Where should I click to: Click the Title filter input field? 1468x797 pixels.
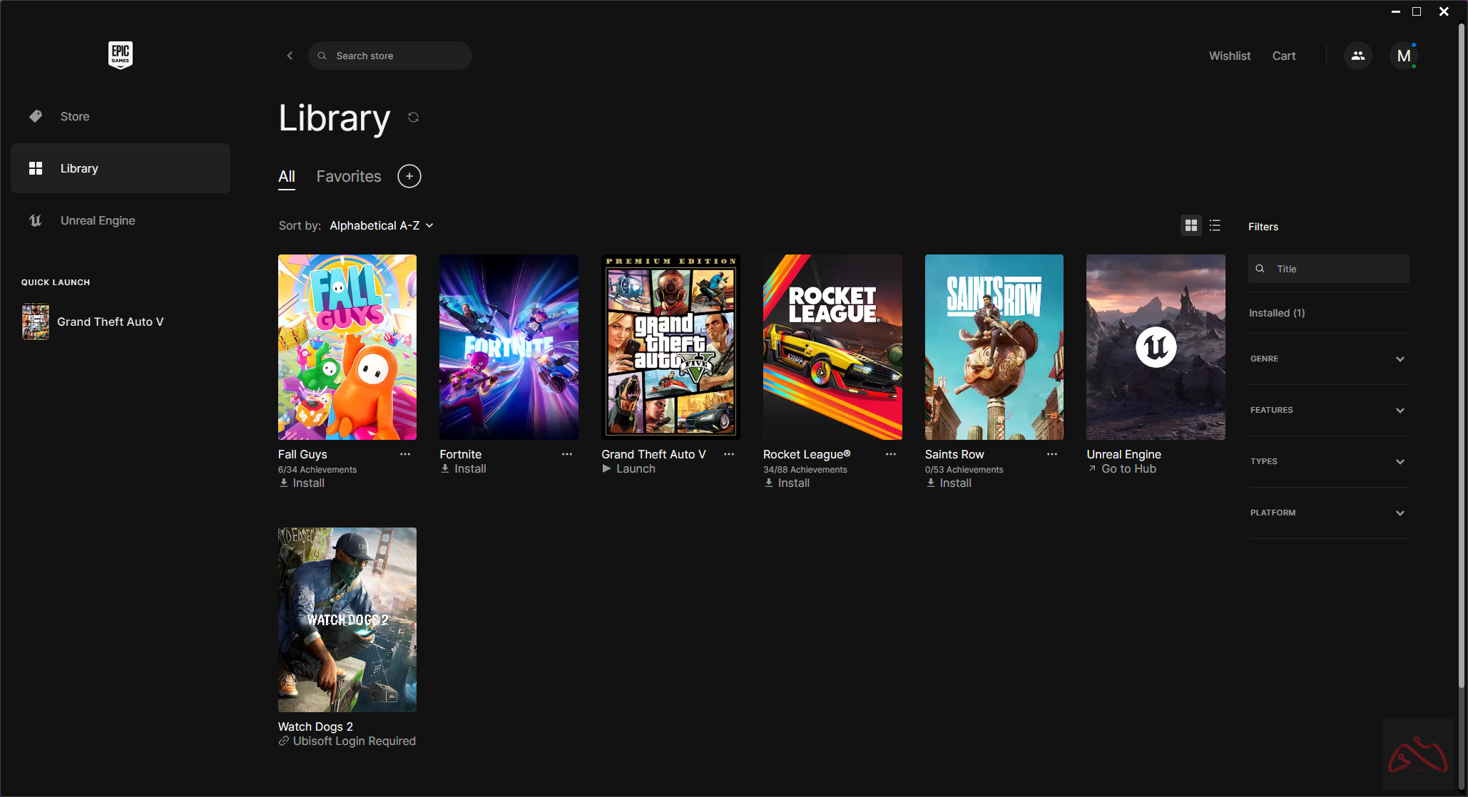pos(1335,269)
